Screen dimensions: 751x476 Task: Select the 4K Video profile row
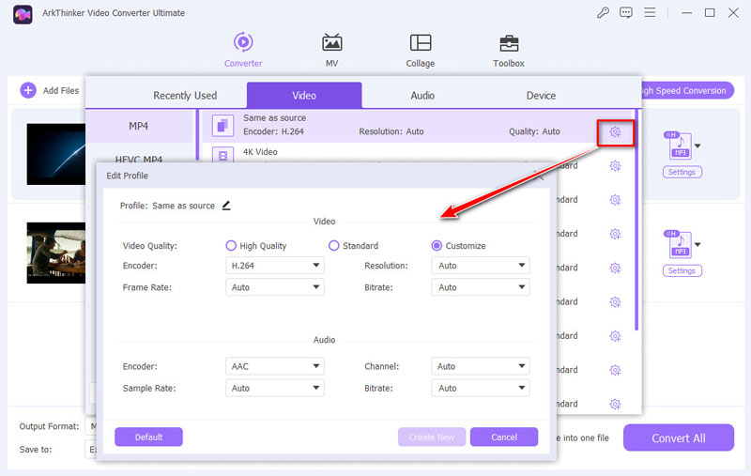point(417,154)
